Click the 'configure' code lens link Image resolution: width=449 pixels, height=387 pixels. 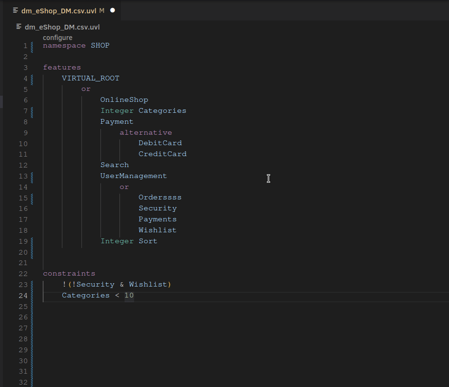[58, 38]
